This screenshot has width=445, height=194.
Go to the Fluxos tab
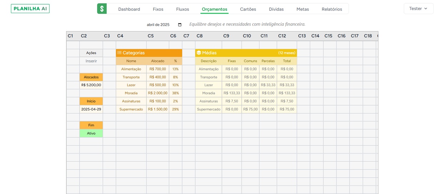[x=182, y=9]
